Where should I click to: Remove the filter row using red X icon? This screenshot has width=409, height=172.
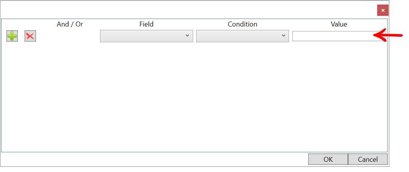point(30,36)
